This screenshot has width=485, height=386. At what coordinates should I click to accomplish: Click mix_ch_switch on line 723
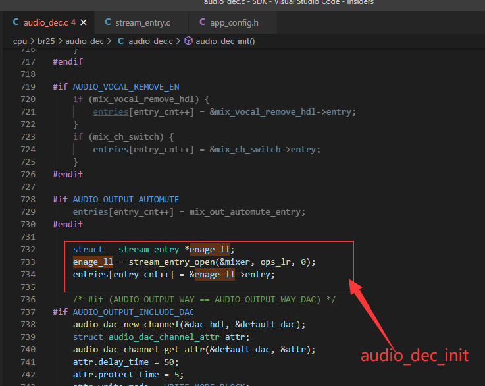[126, 137]
